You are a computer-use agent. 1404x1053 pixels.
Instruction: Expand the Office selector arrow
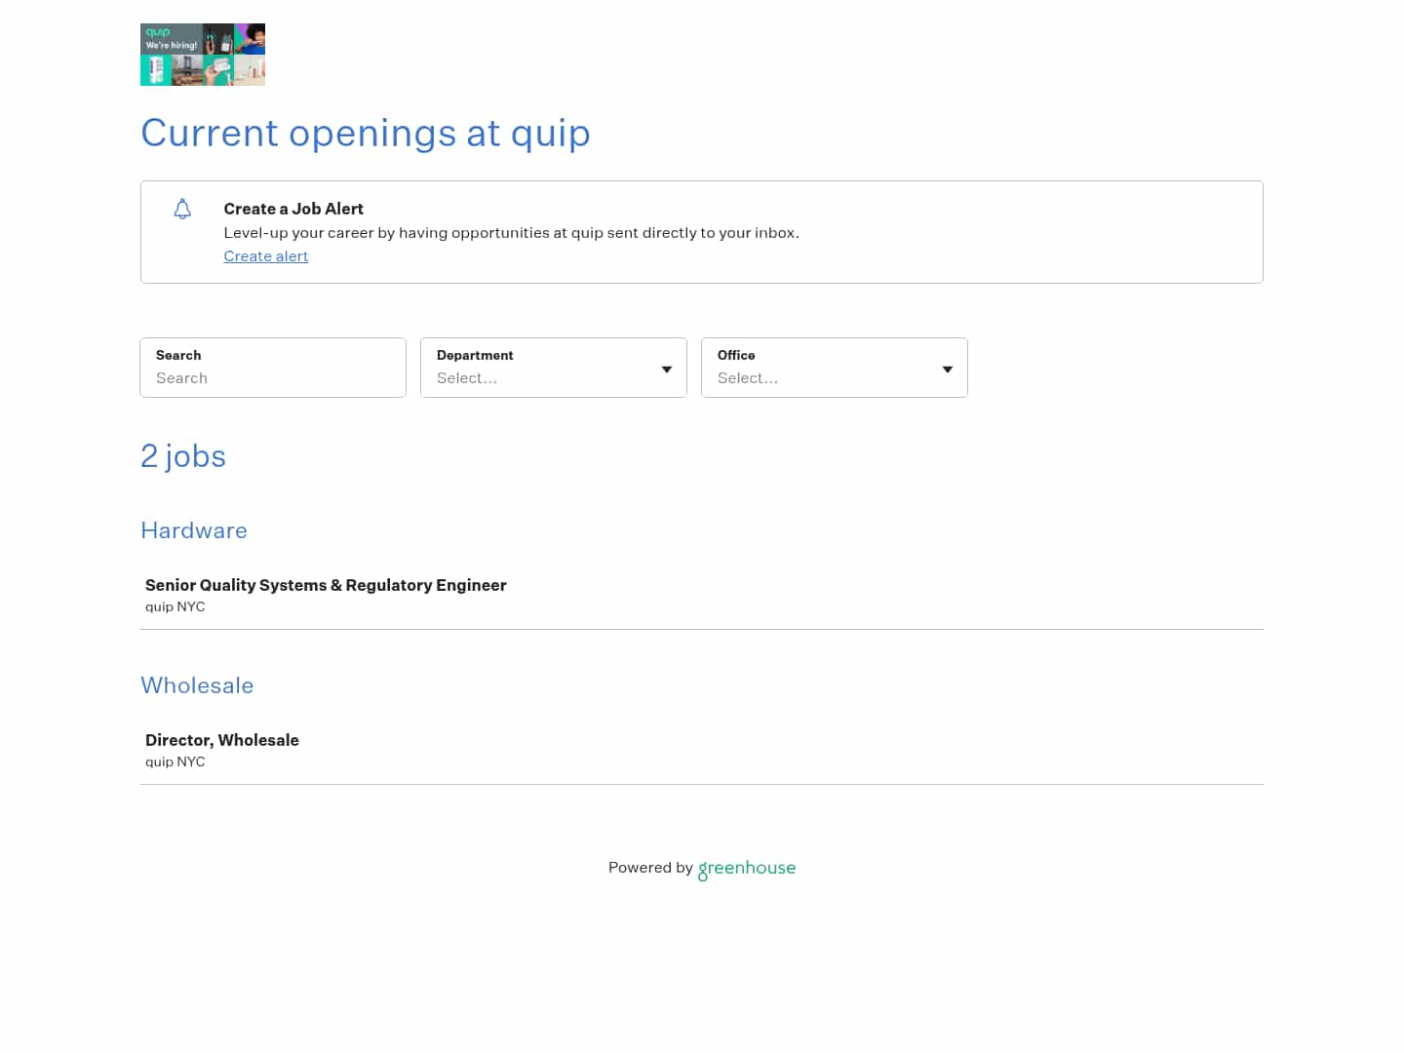tap(947, 369)
